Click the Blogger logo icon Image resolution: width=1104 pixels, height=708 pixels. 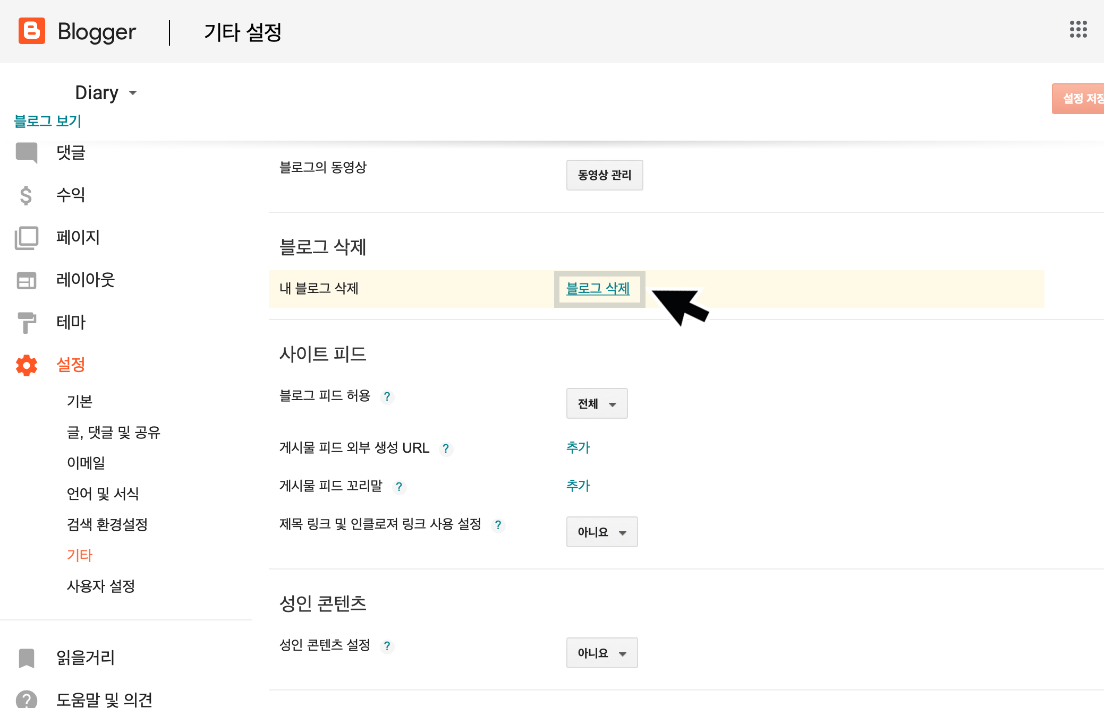tap(31, 31)
